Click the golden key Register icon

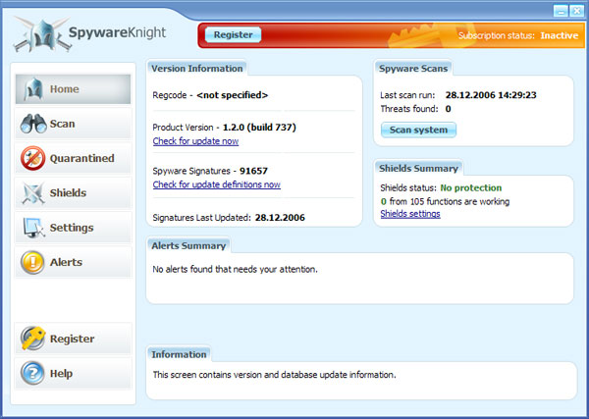point(33,339)
